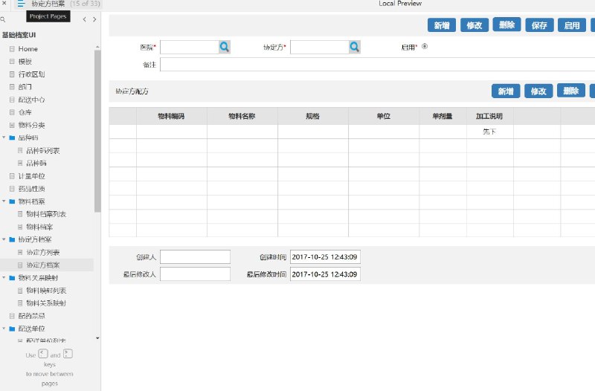Open the 计量单位 page
Screen dimensions: 595x391
coord(31,176)
